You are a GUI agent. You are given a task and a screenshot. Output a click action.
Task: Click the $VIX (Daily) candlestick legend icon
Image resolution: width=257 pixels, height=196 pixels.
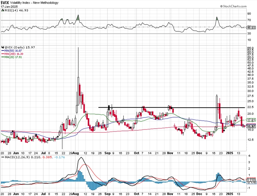3,47
